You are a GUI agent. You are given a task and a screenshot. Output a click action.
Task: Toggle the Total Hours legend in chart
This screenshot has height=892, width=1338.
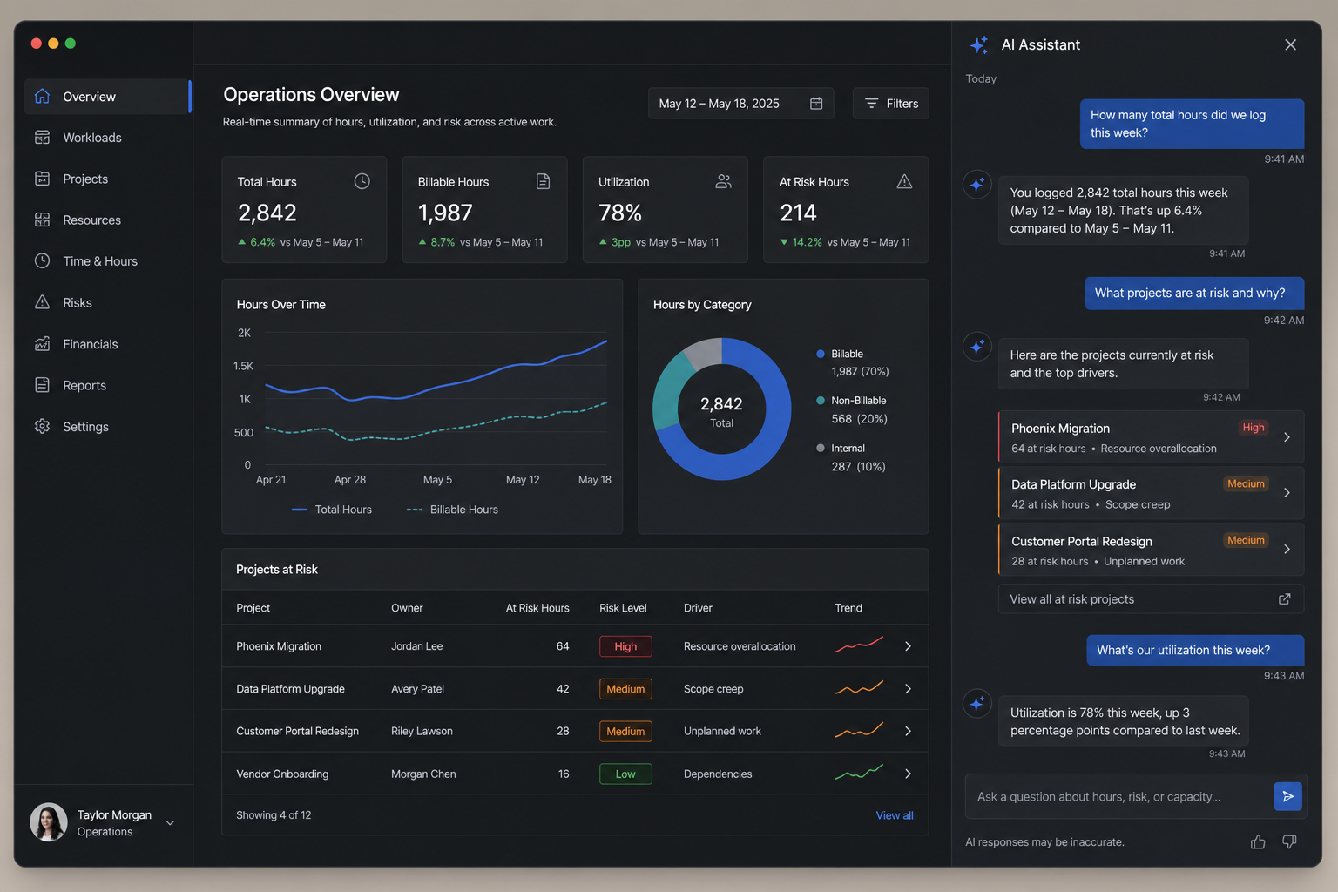pyautogui.click(x=332, y=510)
